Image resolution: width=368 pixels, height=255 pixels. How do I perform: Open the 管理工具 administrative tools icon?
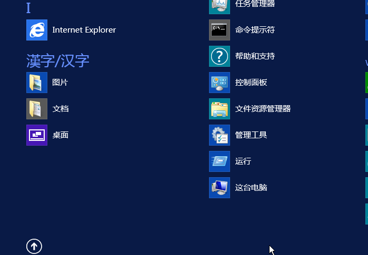point(220,135)
